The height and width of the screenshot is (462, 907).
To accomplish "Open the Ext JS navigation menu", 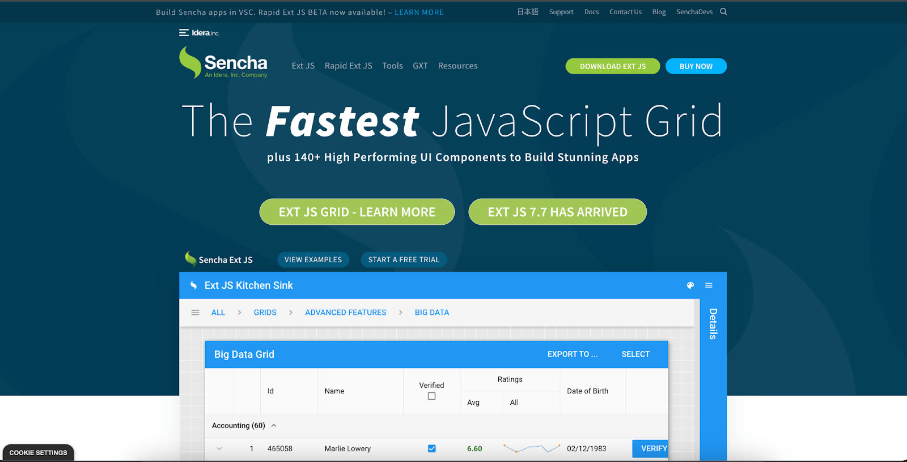I will (303, 66).
